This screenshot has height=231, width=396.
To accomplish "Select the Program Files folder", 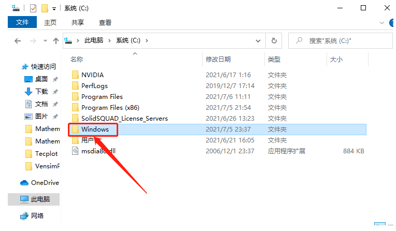I will pyautogui.click(x=102, y=97).
